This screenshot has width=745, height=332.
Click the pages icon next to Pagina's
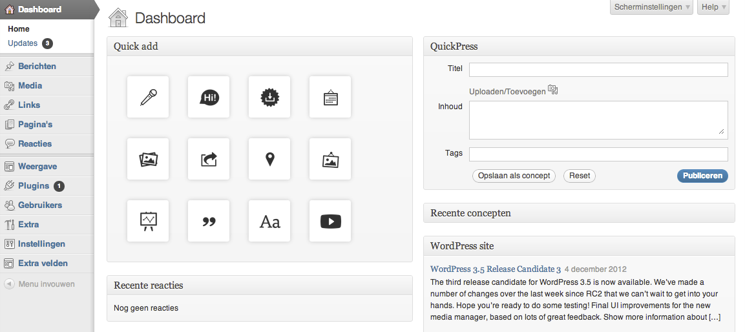10,125
